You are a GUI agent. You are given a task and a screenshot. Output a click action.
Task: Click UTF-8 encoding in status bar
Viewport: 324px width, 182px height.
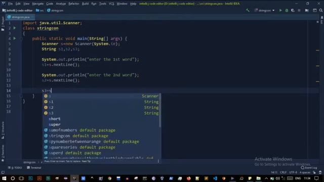(293, 172)
